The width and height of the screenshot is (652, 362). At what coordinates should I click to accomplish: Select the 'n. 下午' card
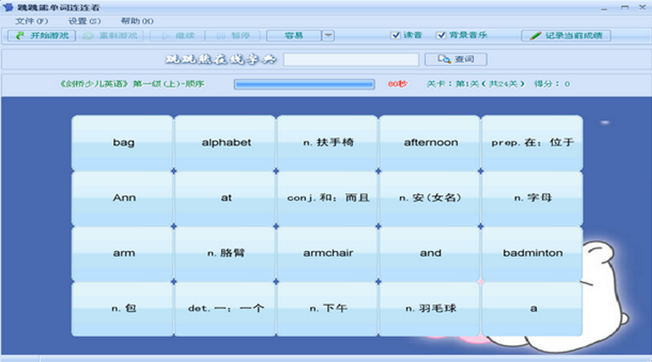(x=327, y=309)
